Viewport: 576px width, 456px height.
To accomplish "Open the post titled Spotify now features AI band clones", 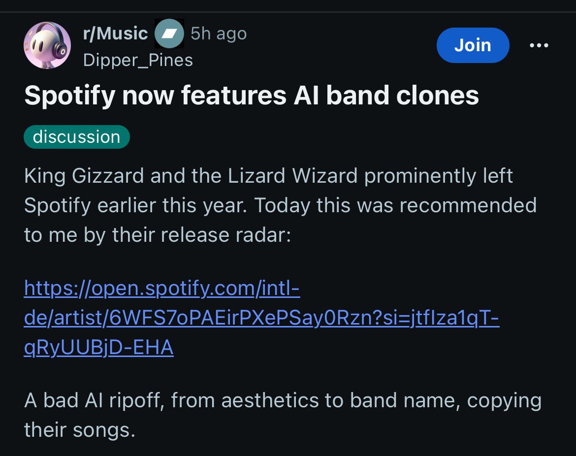I will [x=251, y=96].
